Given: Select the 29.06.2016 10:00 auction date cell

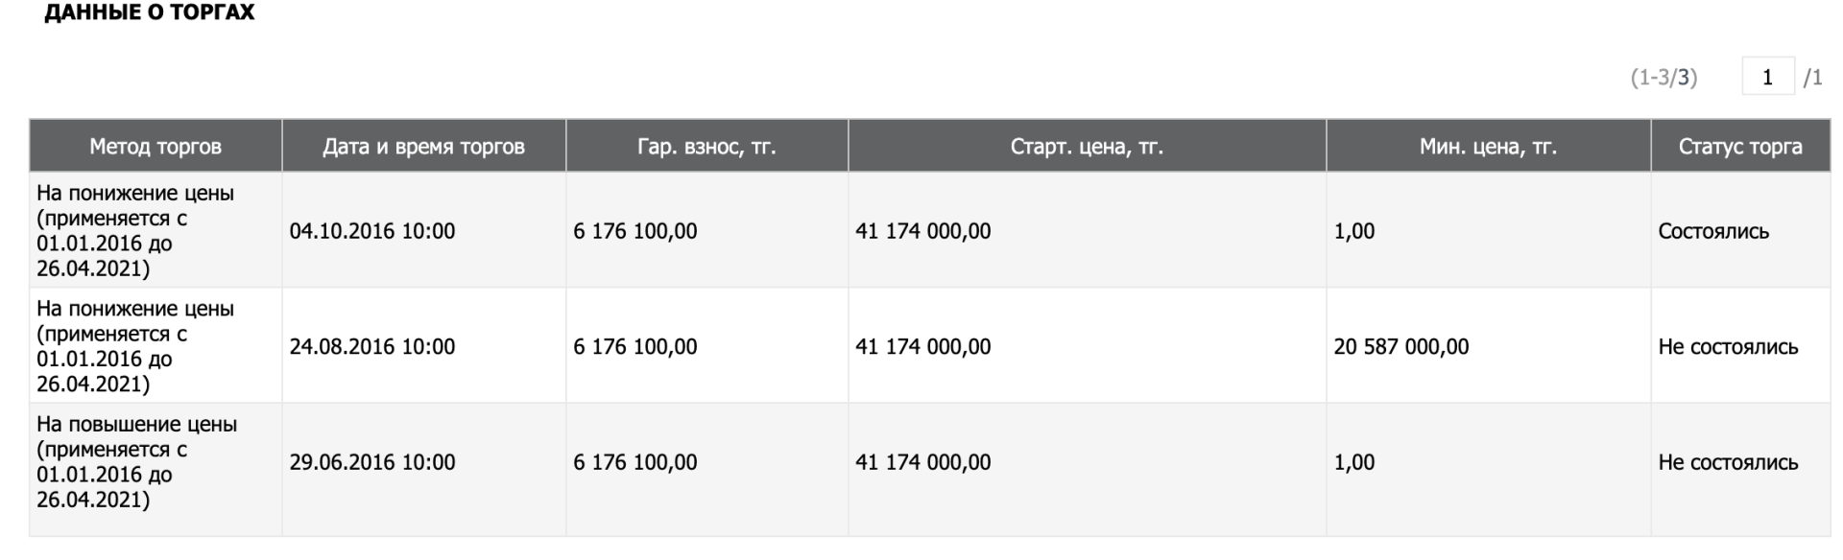Looking at the screenshot, I should (x=372, y=462).
